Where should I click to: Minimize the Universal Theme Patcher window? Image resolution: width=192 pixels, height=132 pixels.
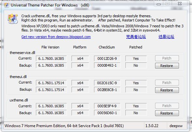(159, 4)
